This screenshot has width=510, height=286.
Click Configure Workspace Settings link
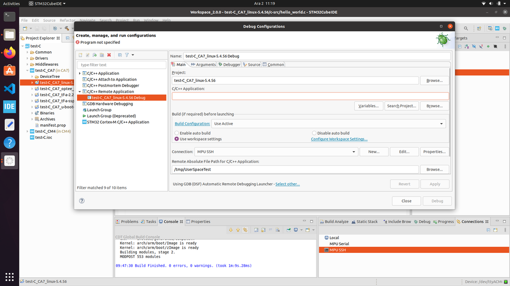(339, 139)
